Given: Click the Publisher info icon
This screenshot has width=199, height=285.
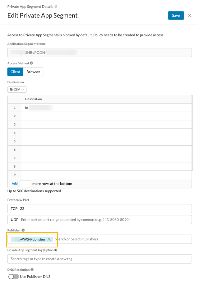Looking at the screenshot, I should click(23, 230).
